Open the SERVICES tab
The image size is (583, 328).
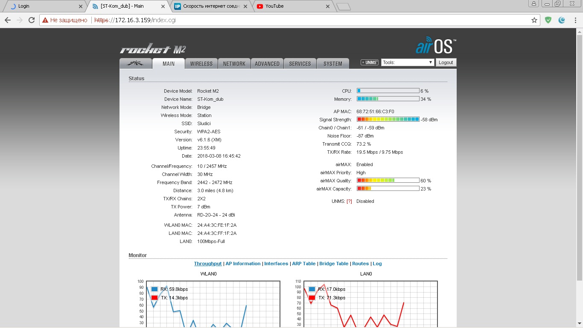coord(300,63)
